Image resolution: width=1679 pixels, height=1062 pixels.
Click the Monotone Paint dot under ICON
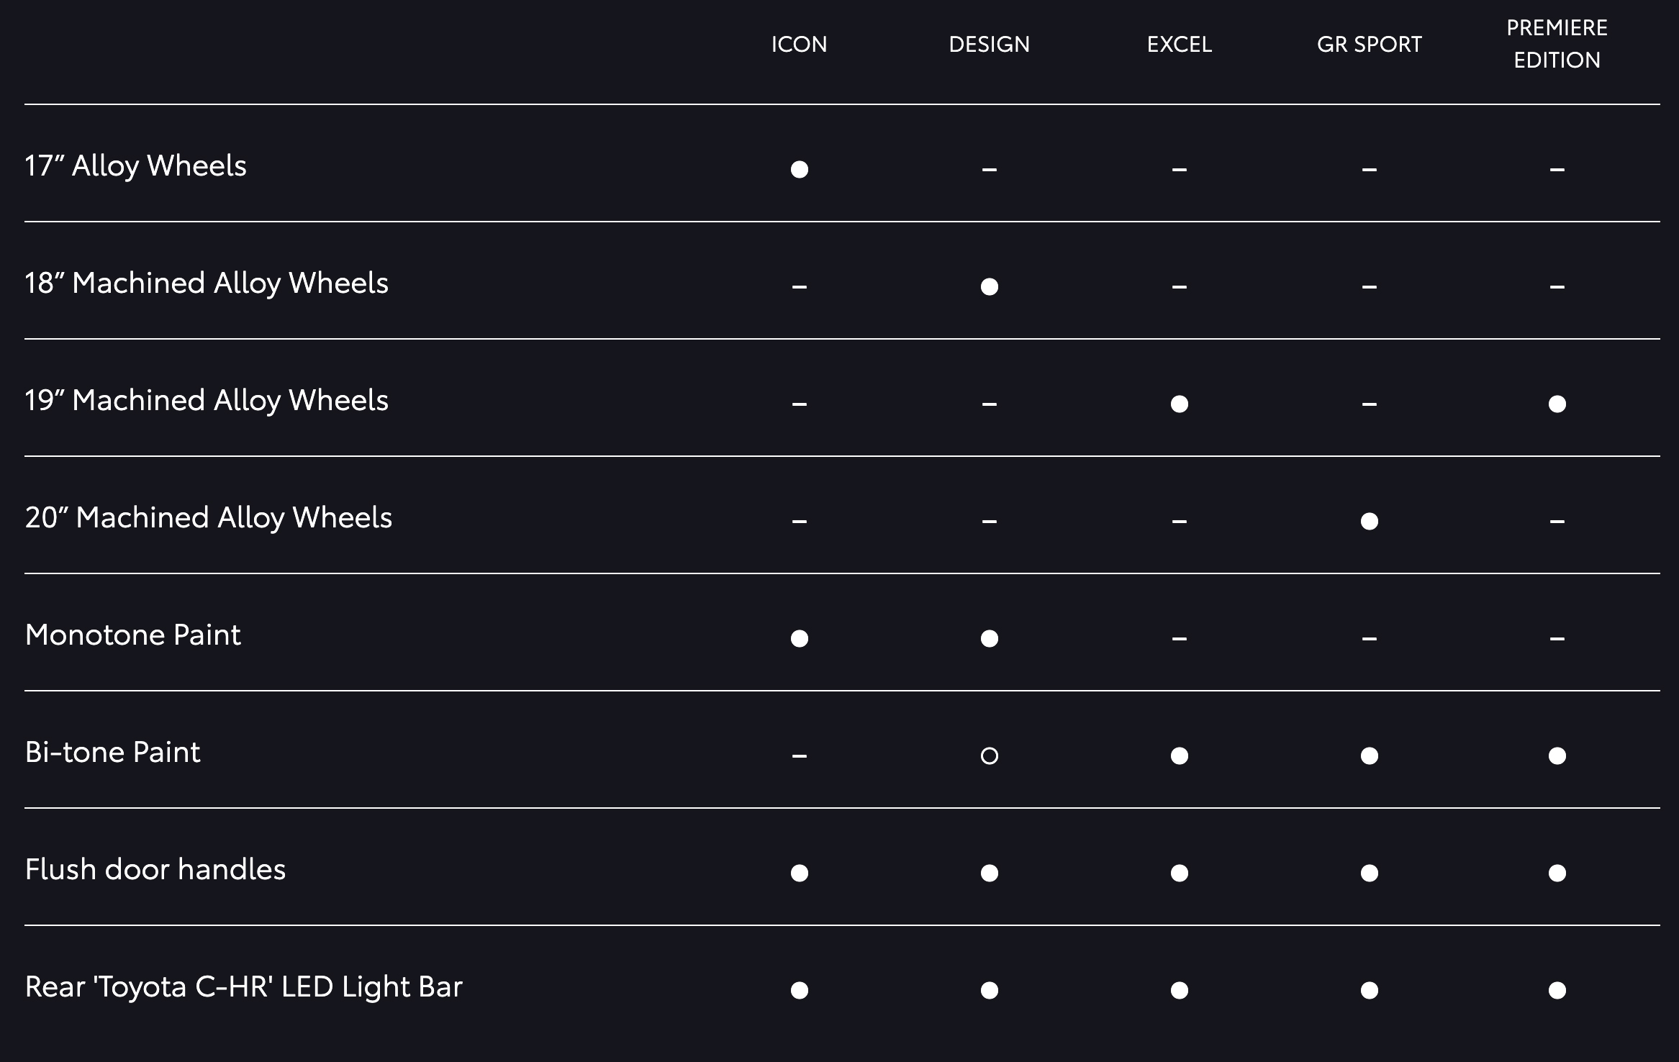[799, 638]
